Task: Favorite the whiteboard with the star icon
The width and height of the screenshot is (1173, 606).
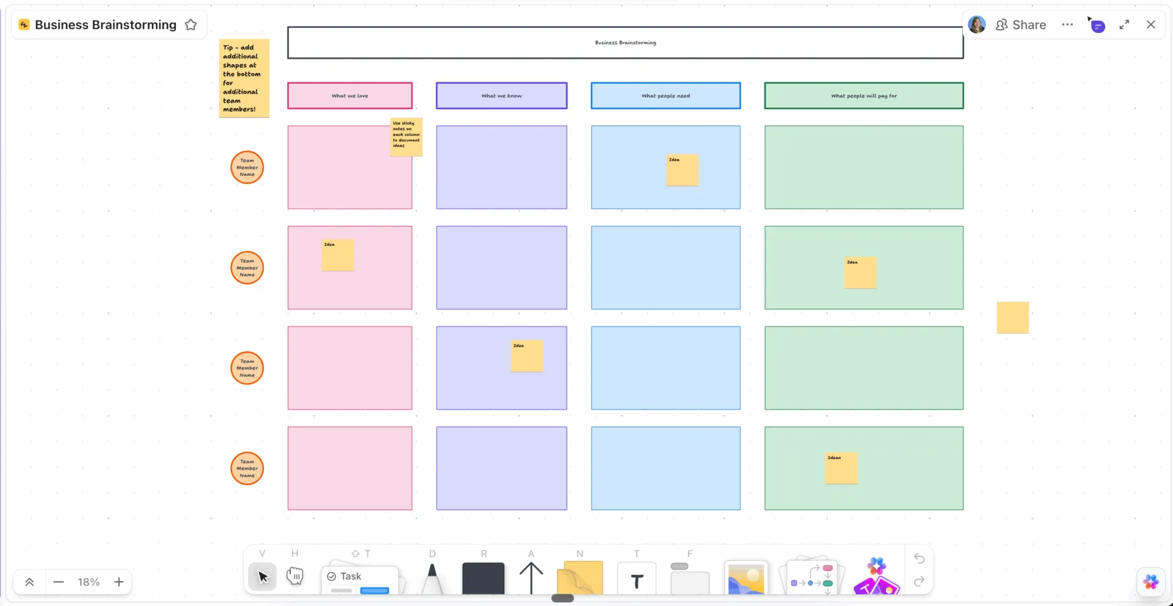Action: [191, 25]
